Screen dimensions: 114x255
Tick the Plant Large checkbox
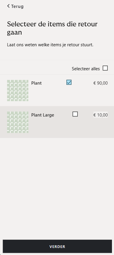pos(75,114)
